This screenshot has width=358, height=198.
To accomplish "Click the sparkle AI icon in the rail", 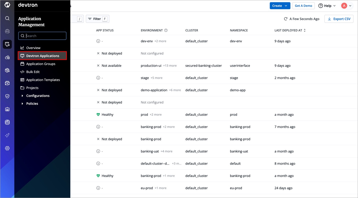I will [x=7, y=135].
